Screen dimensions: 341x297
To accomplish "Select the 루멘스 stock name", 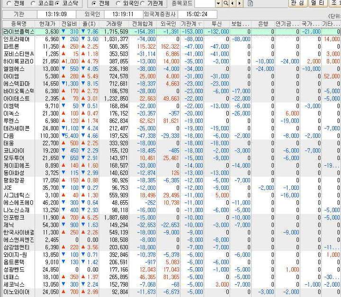I will click(11, 121).
